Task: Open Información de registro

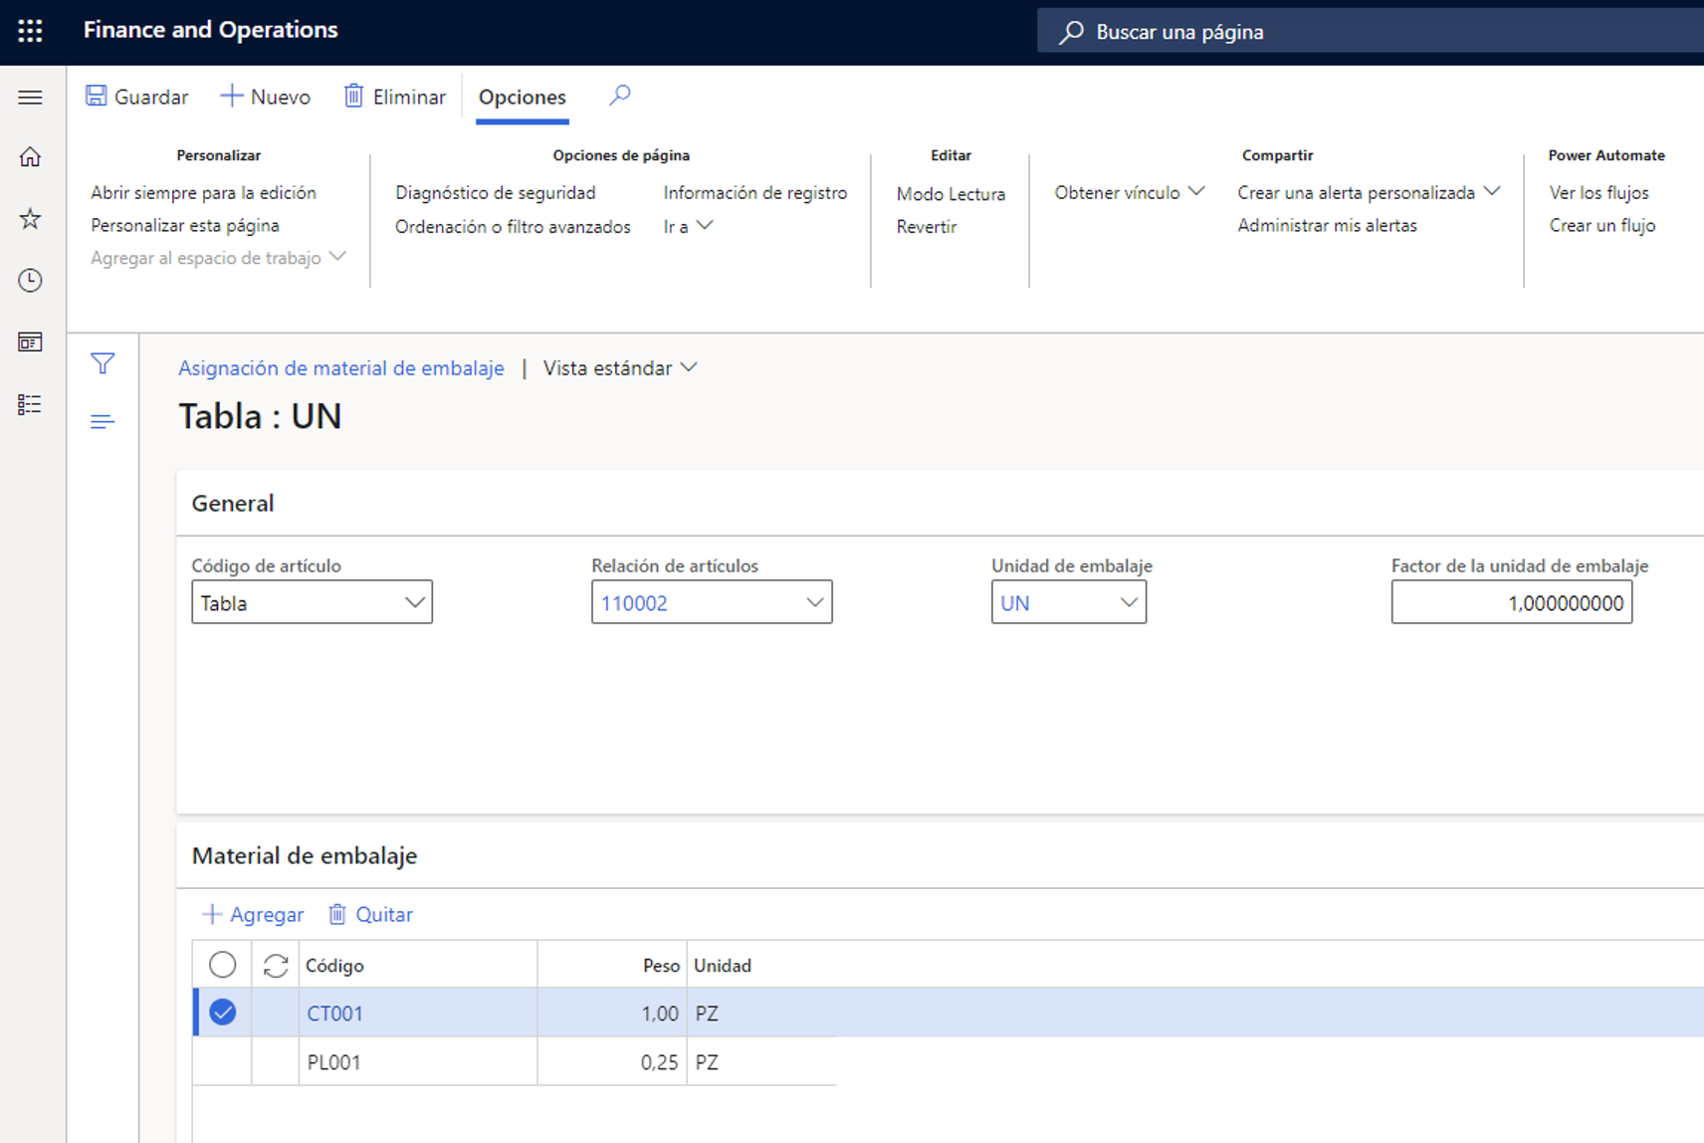Action: pos(755,192)
